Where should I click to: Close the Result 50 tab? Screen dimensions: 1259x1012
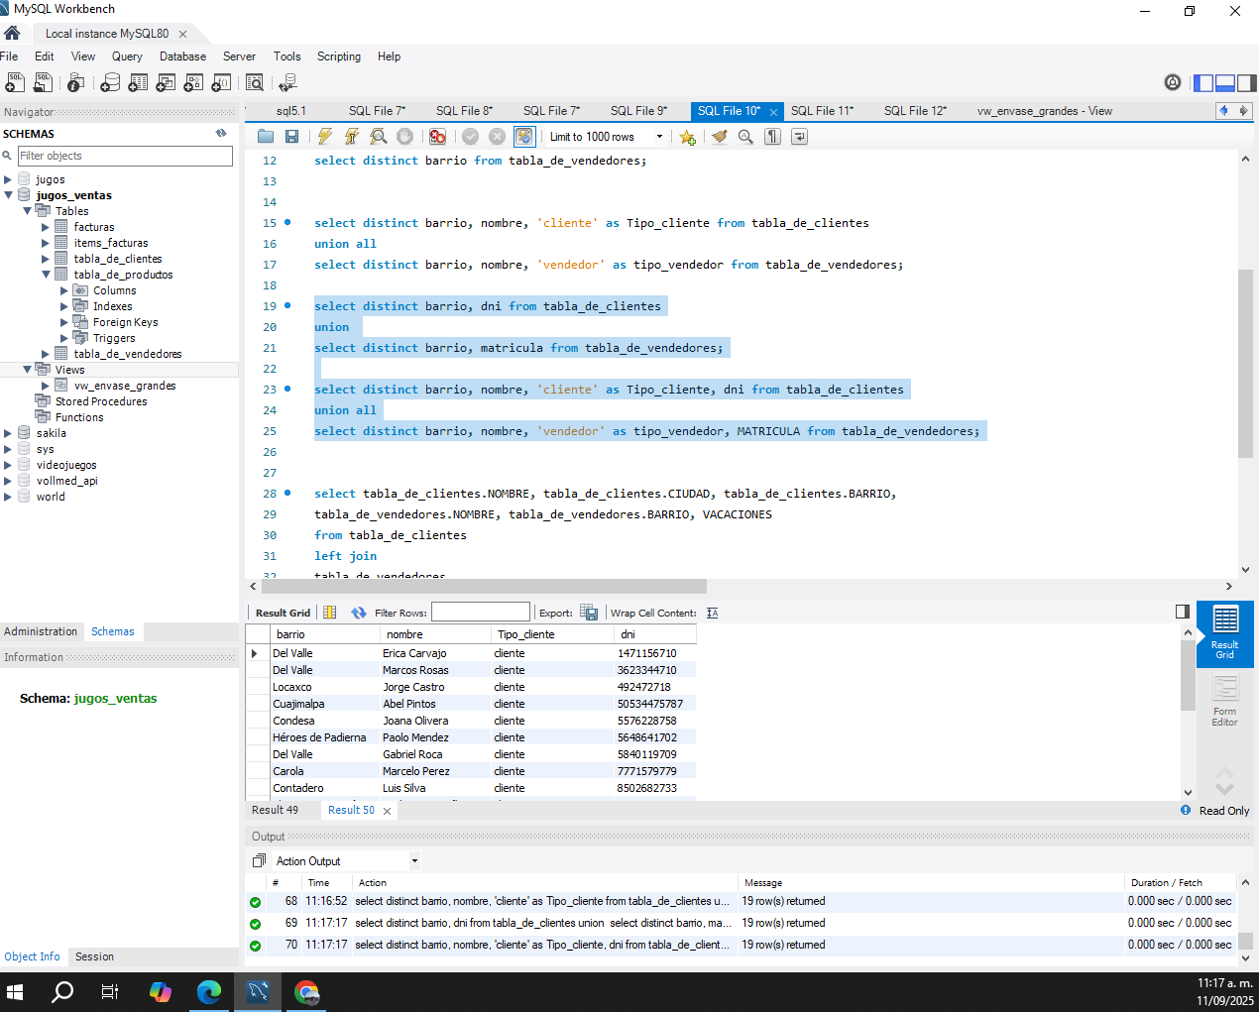(x=387, y=811)
